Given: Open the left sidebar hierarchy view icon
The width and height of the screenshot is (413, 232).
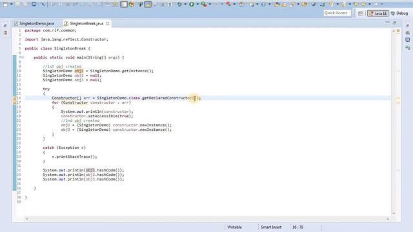Looking at the screenshot, I should pyautogui.click(x=5, y=33).
